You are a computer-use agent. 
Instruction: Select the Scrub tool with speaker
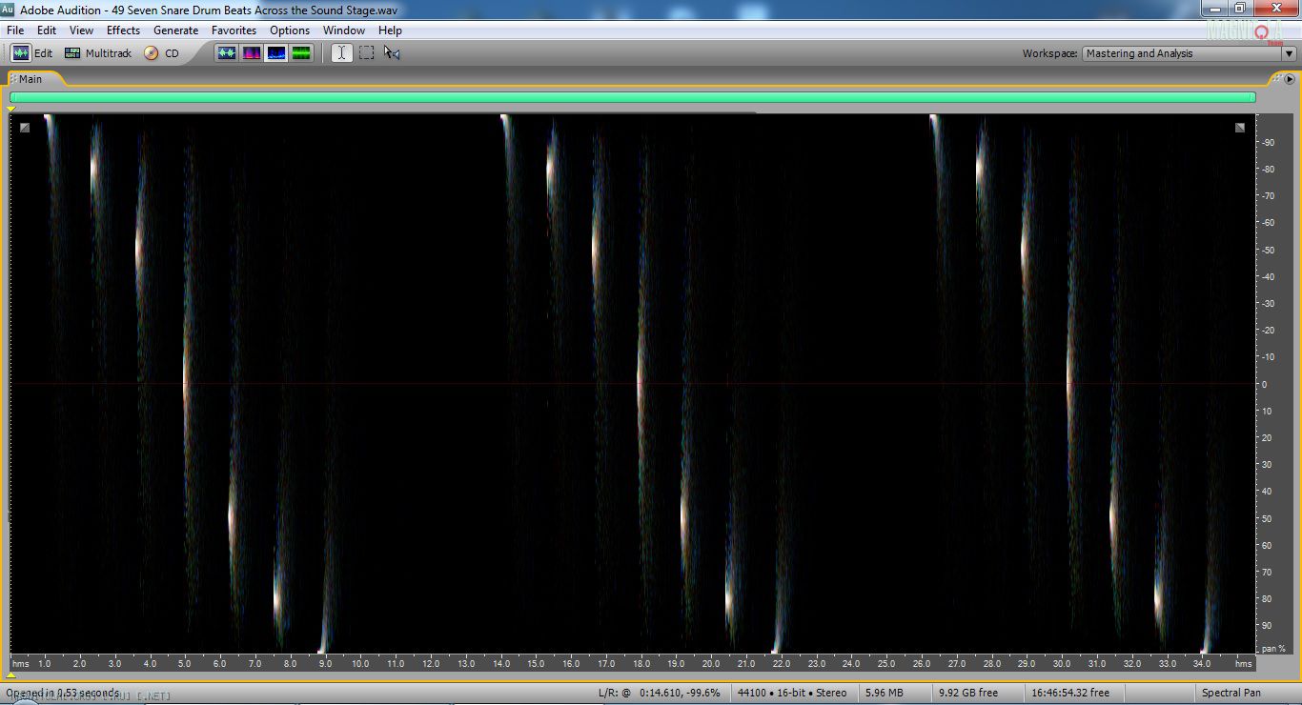coord(392,53)
